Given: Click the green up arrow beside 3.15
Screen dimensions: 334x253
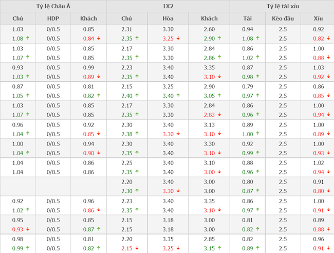Looking at the screenshot, I should (220, 248).
